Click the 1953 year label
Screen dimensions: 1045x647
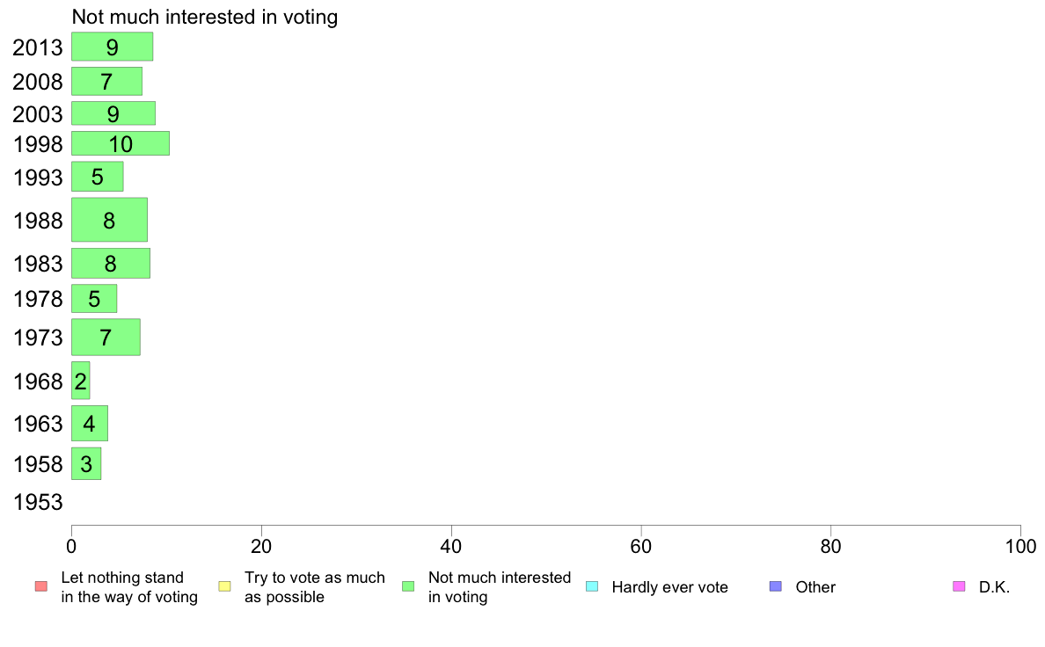point(38,502)
